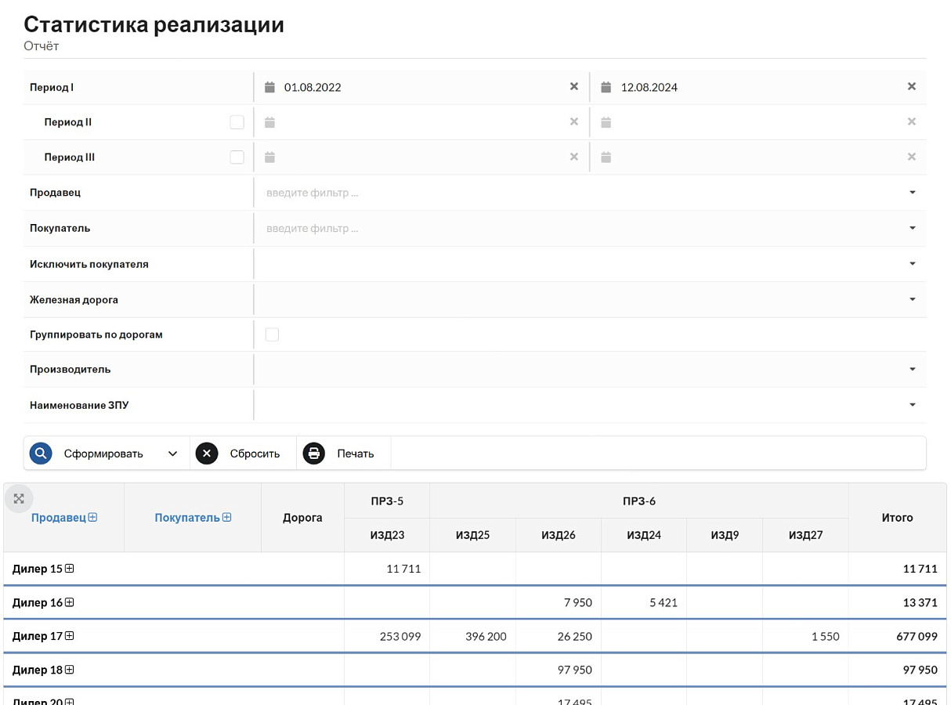
Task: Click the printer icon on Печать
Action: pos(314,454)
